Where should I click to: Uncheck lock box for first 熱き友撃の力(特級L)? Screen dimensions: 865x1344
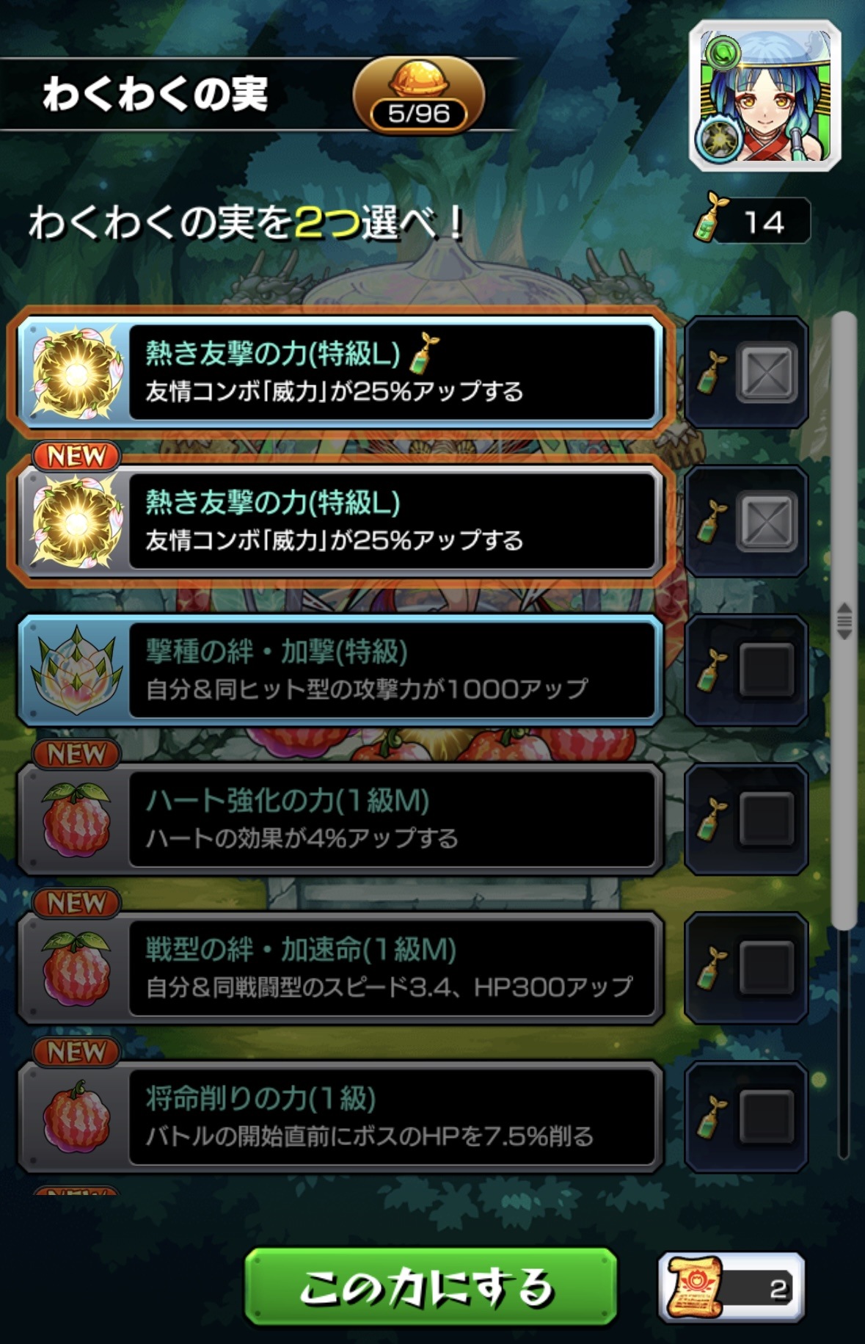click(x=767, y=372)
